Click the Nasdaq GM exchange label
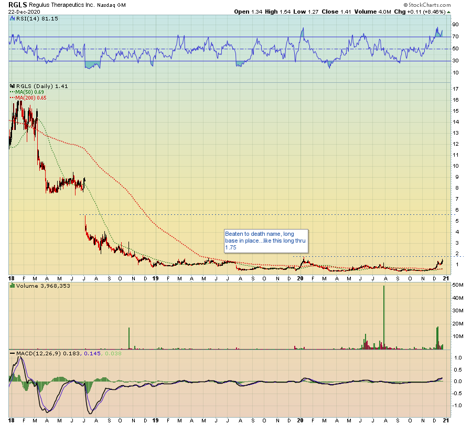This screenshot has height=425, width=472. [x=111, y=5]
